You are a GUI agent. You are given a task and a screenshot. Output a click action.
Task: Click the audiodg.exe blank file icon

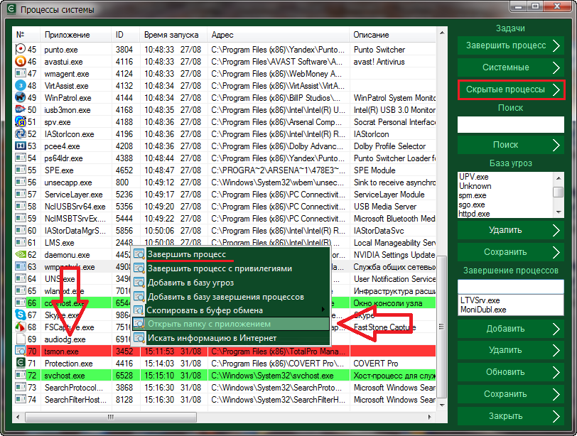[21, 339]
